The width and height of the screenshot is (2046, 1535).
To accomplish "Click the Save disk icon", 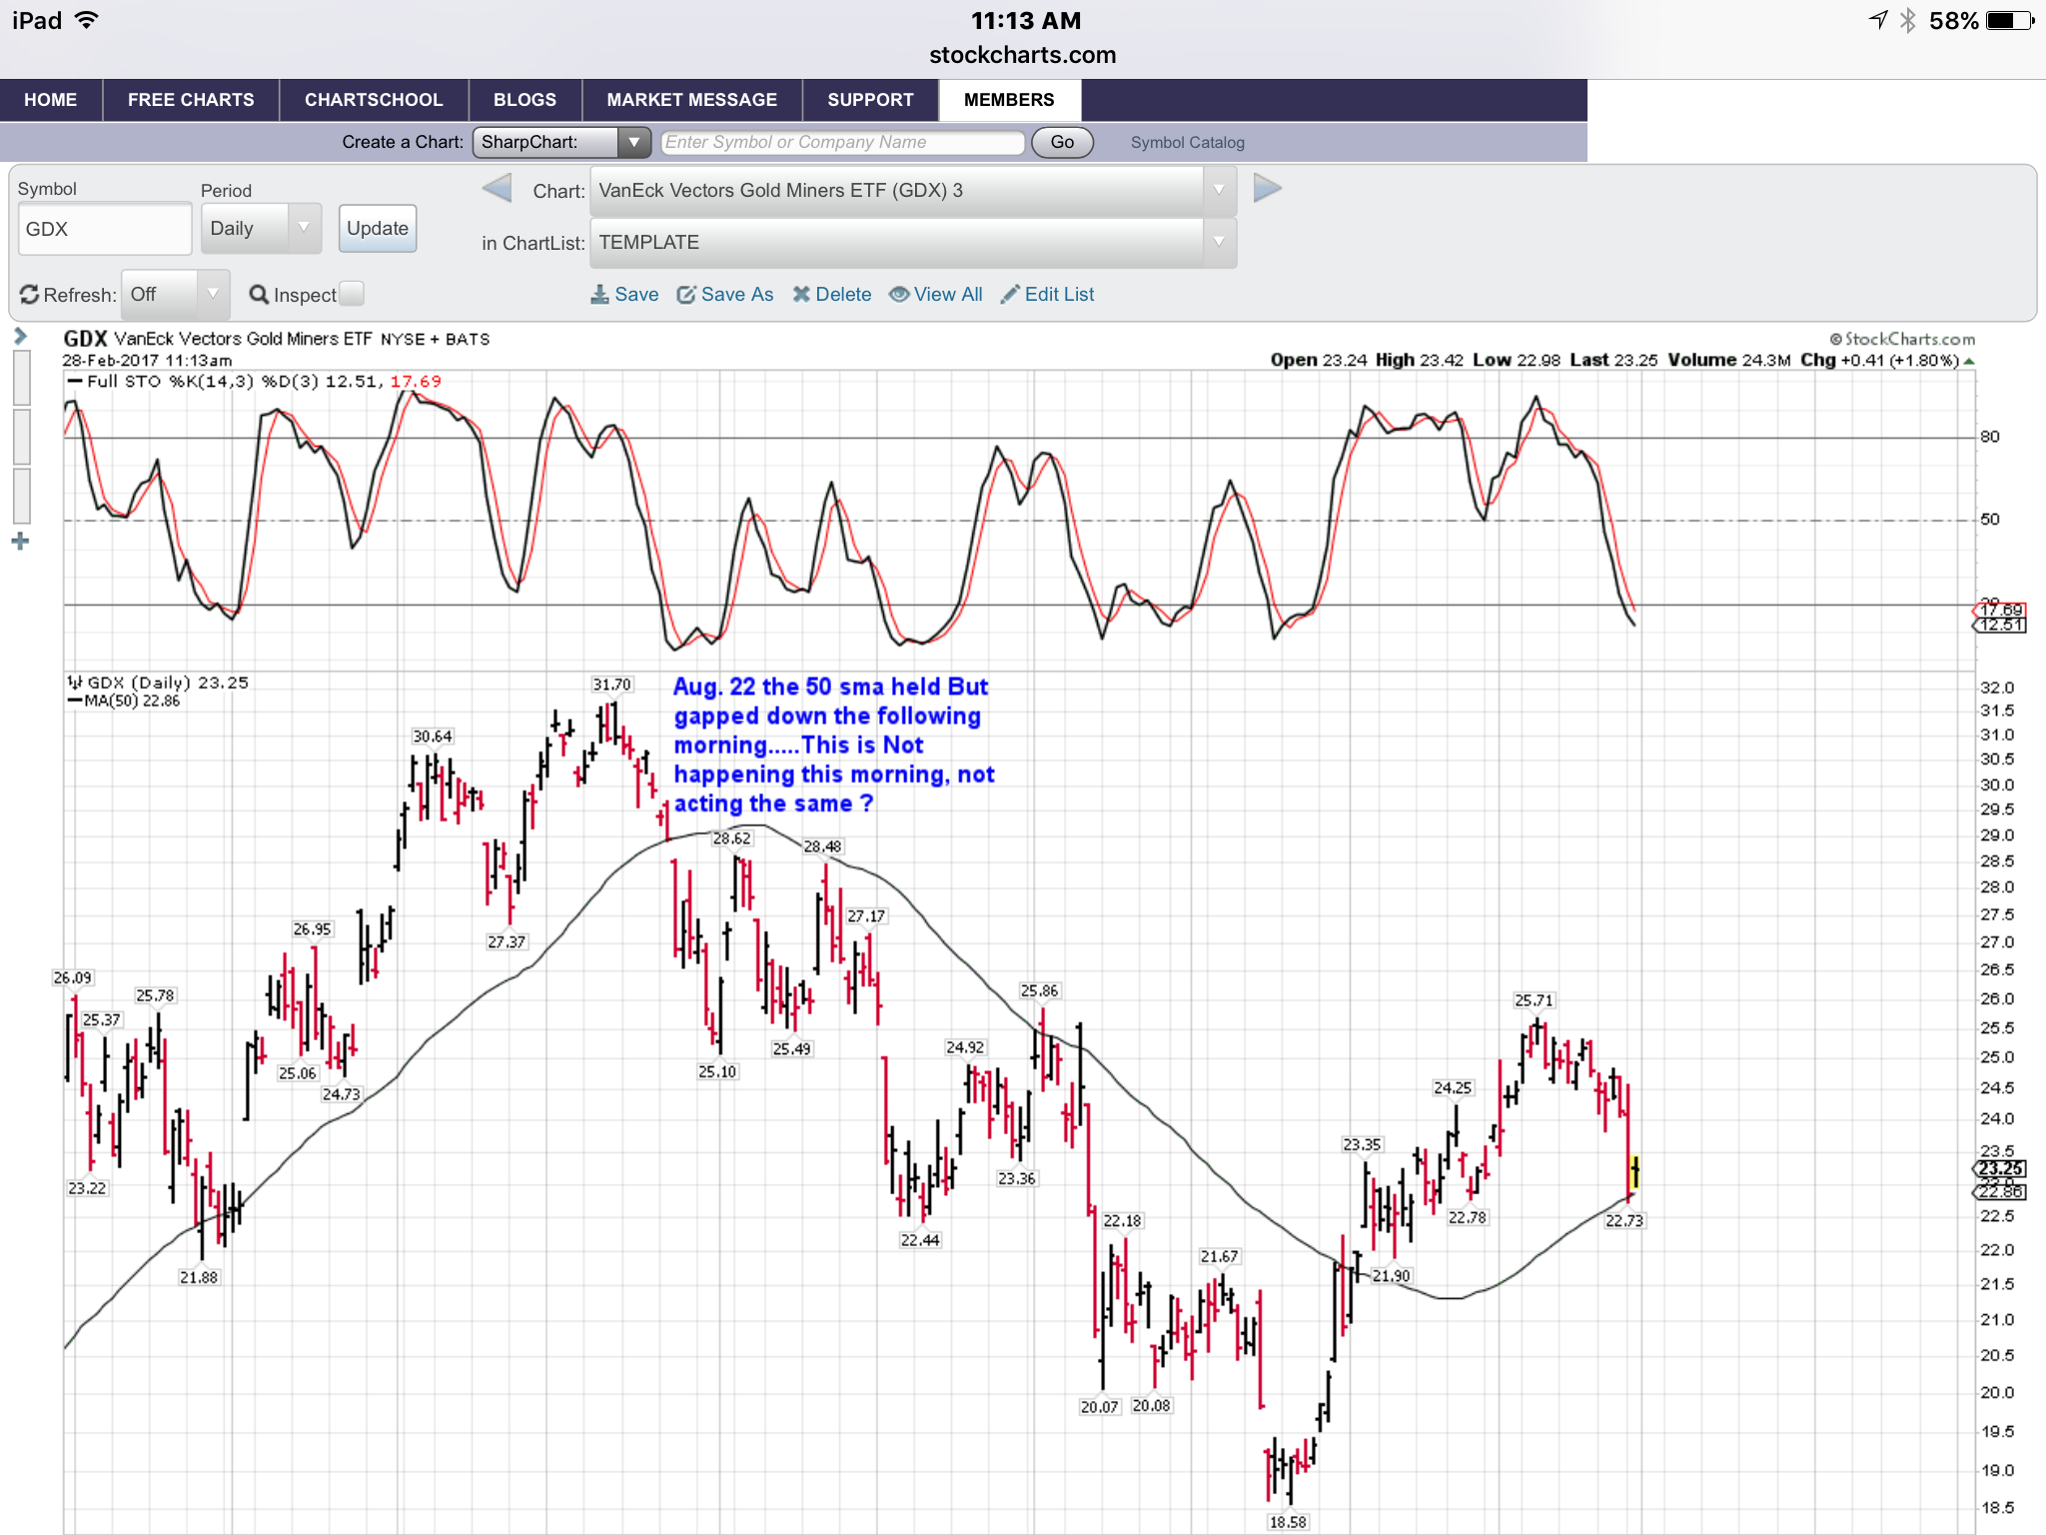I will [599, 295].
